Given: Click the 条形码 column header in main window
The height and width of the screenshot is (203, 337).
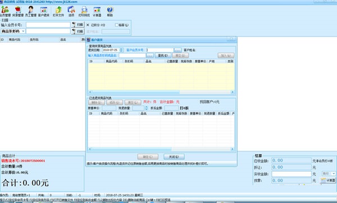Looking at the screenshot, I should tap(34, 40).
